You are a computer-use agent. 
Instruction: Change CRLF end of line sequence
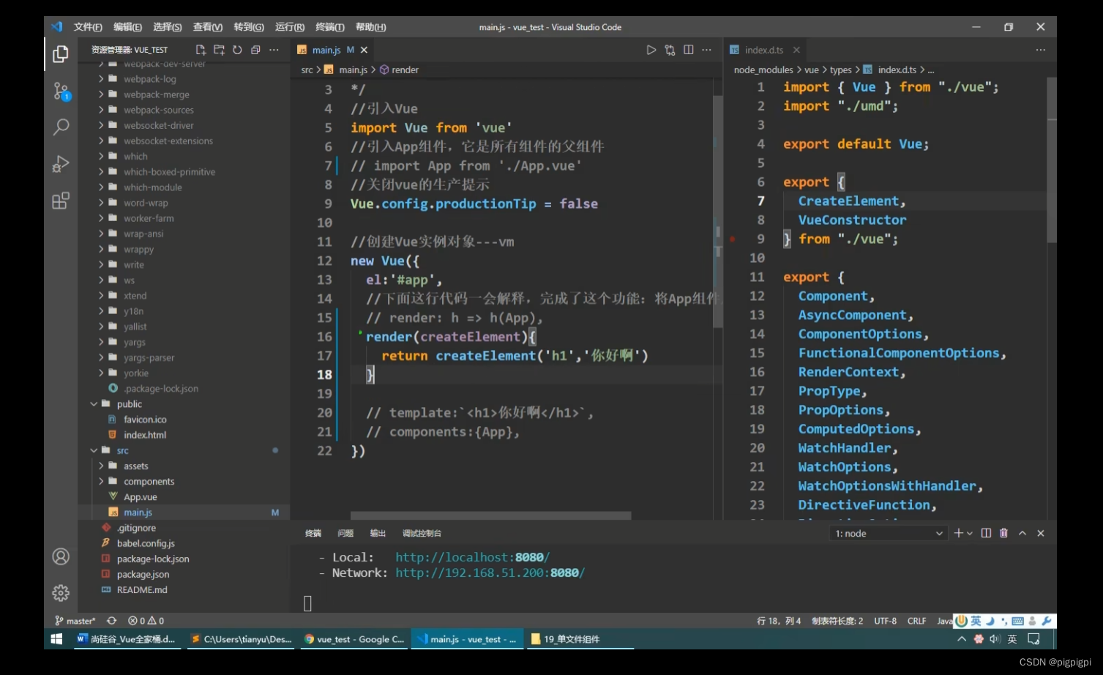point(916,620)
